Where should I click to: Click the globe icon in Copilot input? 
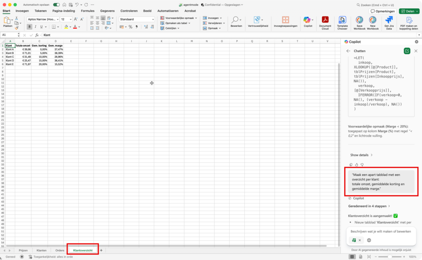[369, 240]
